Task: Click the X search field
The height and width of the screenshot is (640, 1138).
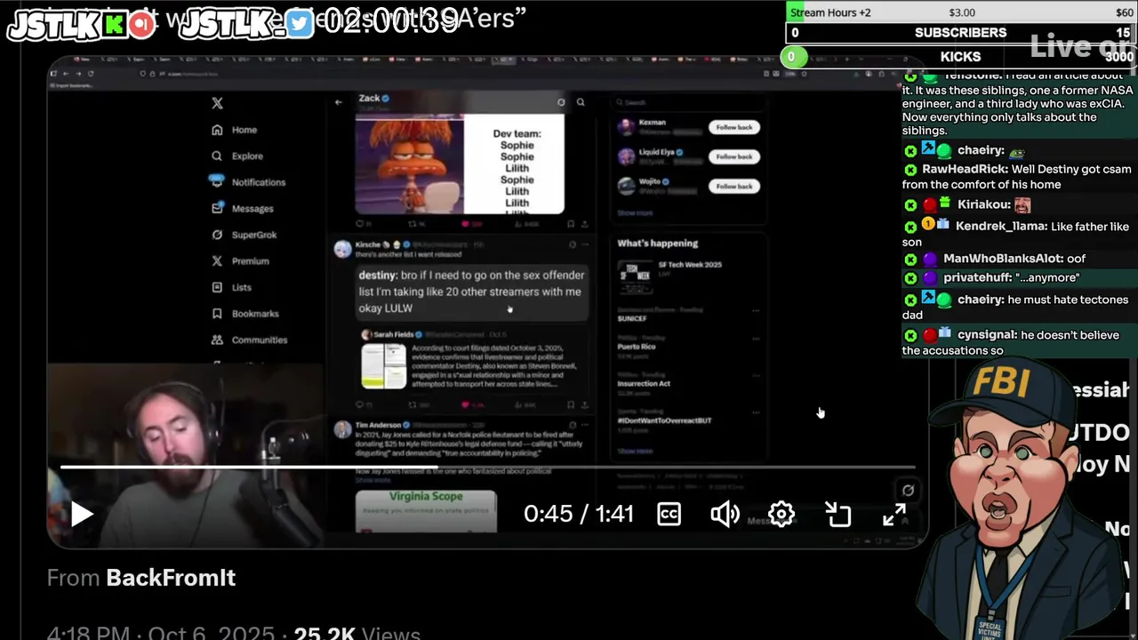Action: tap(688, 102)
